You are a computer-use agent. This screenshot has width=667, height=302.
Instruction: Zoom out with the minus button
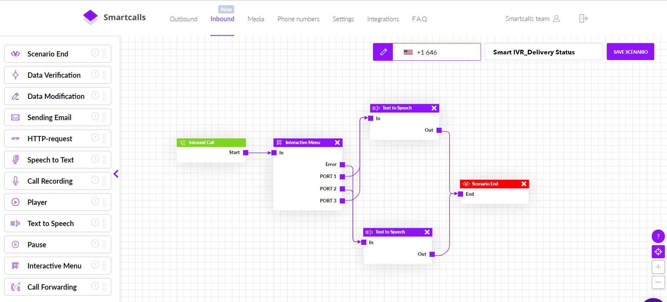[658, 282]
